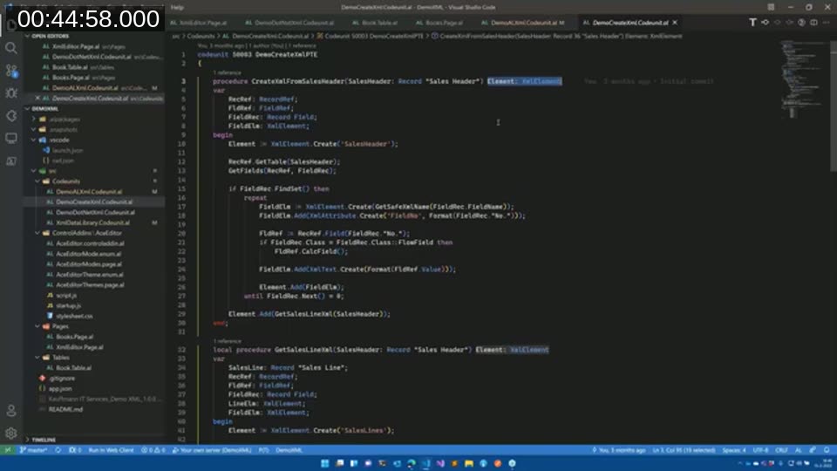
Task: Collapse the Open Editors section
Action: (50, 36)
